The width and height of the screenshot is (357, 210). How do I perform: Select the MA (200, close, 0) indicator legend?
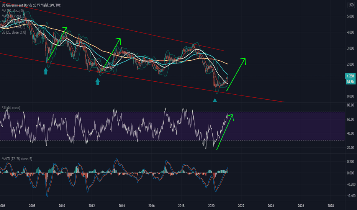(13, 21)
